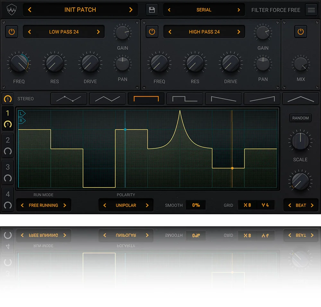Viewport: 321px width, 307px height.
Task: Switch to modulator tab 2
Action: [8, 145]
